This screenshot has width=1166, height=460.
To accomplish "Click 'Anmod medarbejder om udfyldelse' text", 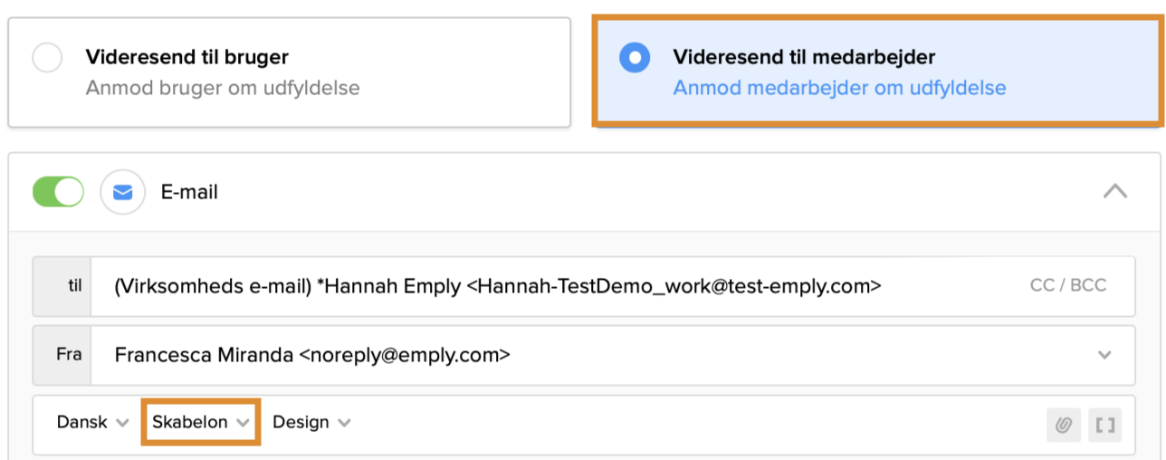I will click(x=839, y=88).
